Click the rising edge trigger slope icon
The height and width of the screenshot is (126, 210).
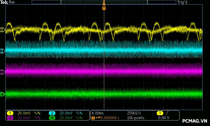click(x=167, y=113)
